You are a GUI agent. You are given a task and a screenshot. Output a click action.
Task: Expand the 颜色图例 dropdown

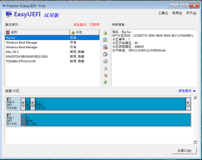187,91
